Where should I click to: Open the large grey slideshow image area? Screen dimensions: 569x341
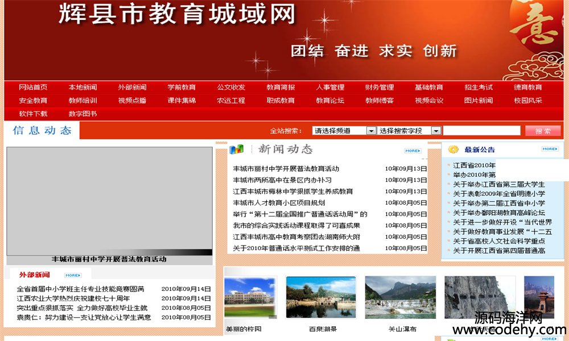(x=110, y=201)
